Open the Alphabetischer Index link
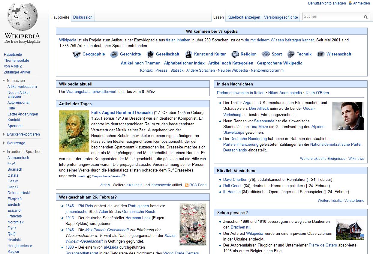 tap(184, 63)
